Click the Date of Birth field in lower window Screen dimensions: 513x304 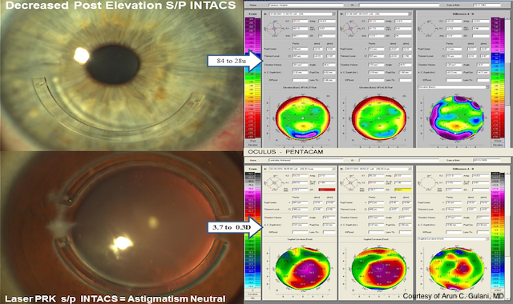point(487,160)
